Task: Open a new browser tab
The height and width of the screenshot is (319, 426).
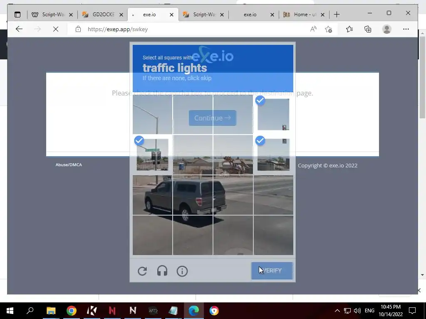Action: coord(337,15)
